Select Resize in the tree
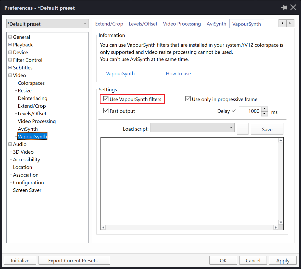This screenshot has height=269, width=301. pos(25,91)
